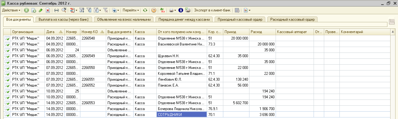Select cell Василевской Валентине recipient

coord(182,44)
